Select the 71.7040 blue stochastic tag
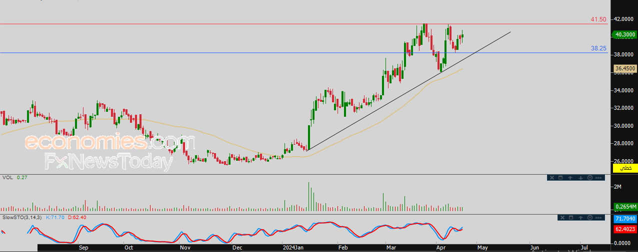The height and width of the screenshot is (252, 638). [624, 219]
